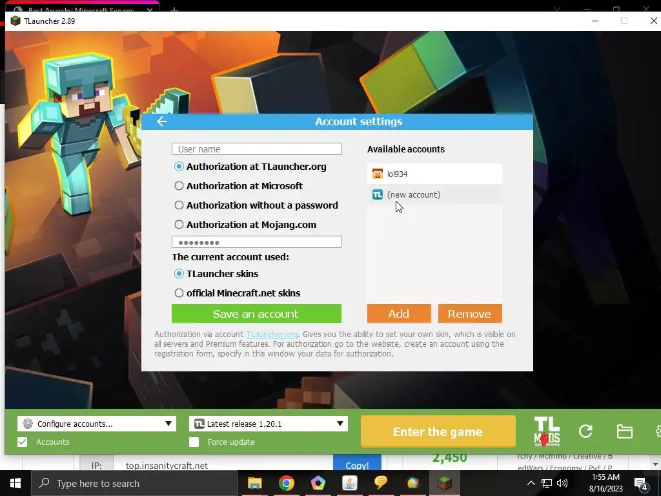This screenshot has width=661, height=496.
Task: Open the globe app icon in taskbar
Action: [412, 483]
